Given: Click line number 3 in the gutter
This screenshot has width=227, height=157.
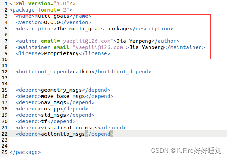Looking at the screenshot, I should point(6,16).
